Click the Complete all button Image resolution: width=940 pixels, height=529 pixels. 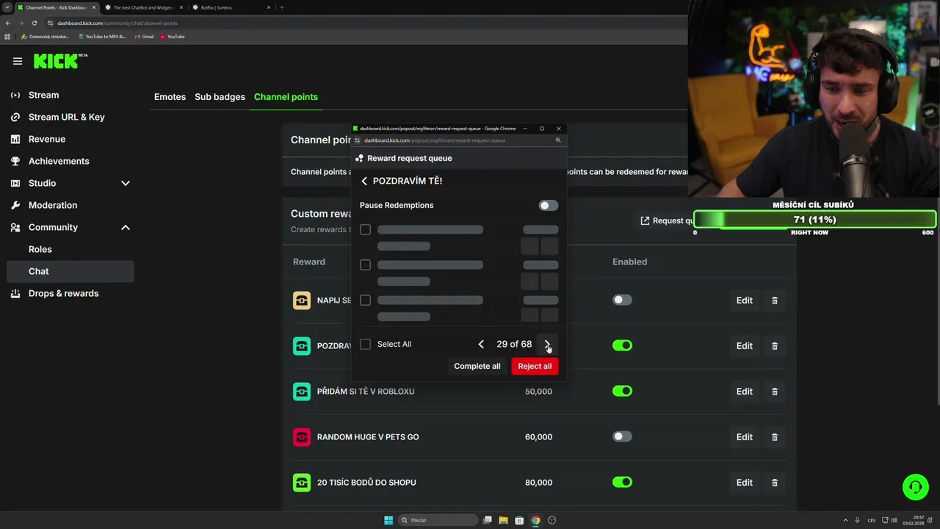(x=477, y=366)
